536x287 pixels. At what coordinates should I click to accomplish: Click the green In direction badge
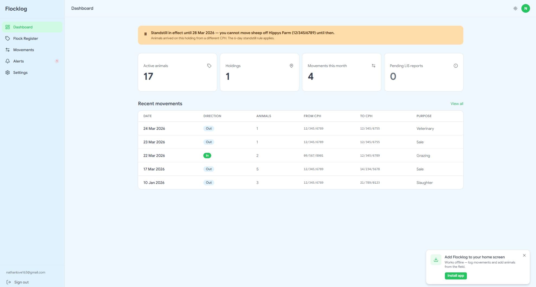point(207,156)
